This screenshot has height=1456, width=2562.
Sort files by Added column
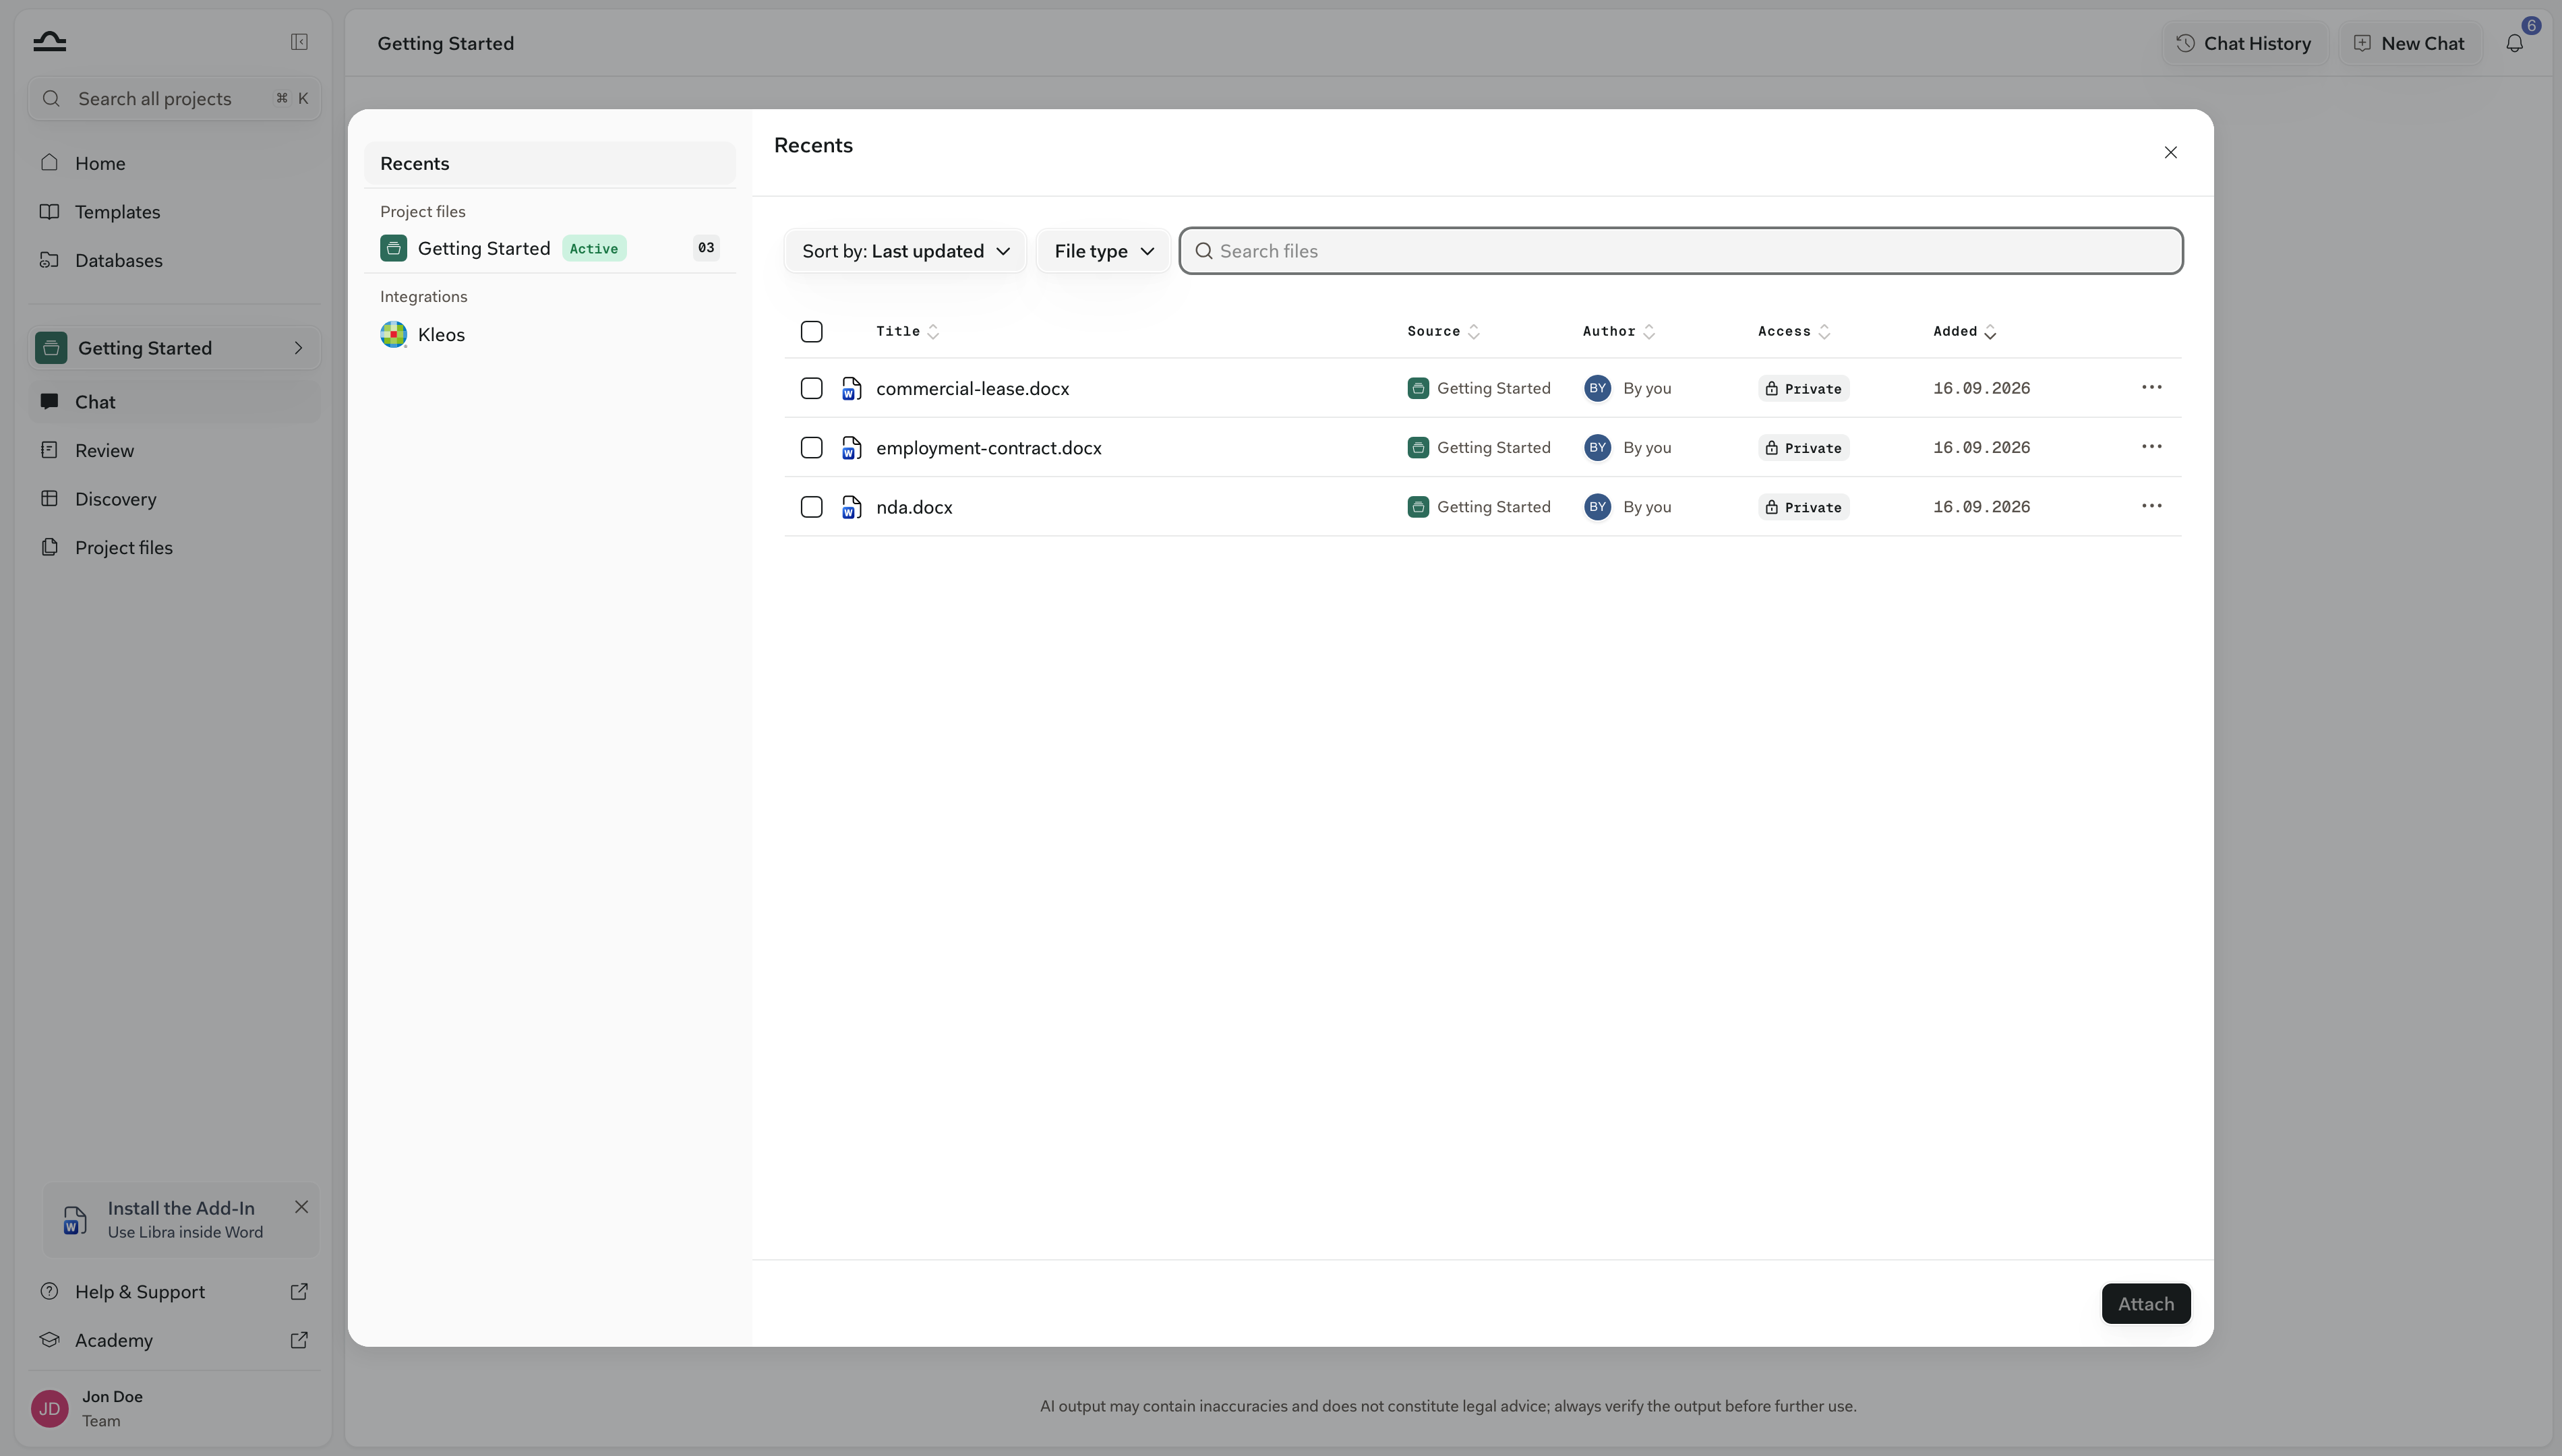(1964, 331)
